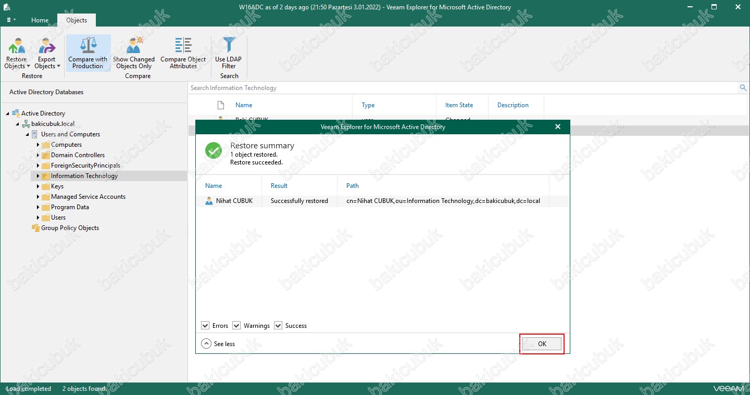Click OK to close restore summary
The image size is (750, 395).
(542, 344)
